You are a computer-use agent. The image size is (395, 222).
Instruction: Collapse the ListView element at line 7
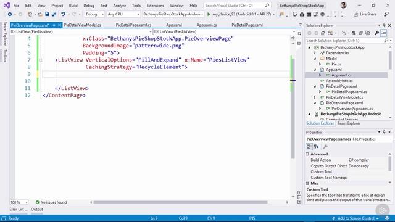click(x=40, y=60)
